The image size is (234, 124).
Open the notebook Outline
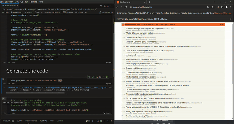(x=79, y=13)
